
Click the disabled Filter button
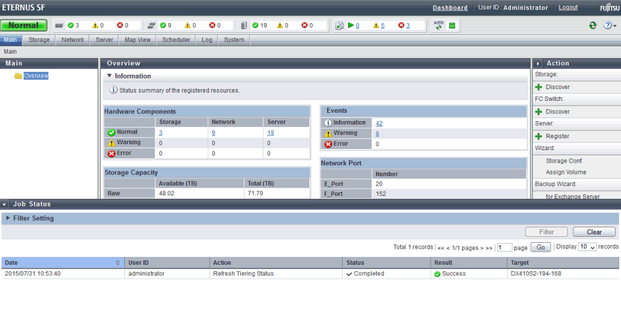click(x=546, y=232)
